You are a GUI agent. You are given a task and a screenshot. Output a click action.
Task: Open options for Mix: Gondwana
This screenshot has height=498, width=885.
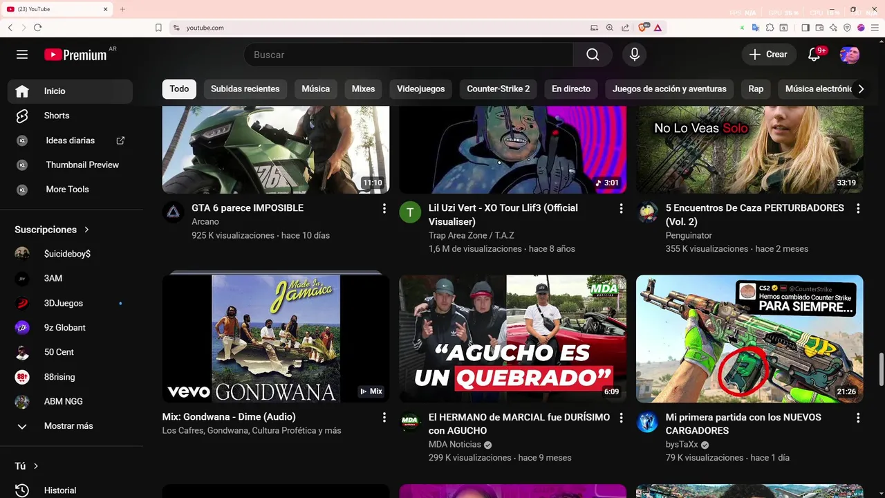(x=384, y=418)
